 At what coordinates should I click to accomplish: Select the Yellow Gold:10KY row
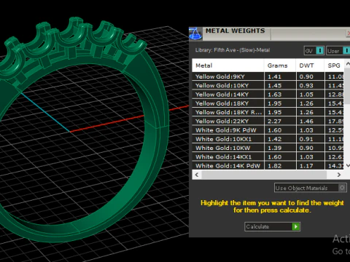click(268, 85)
